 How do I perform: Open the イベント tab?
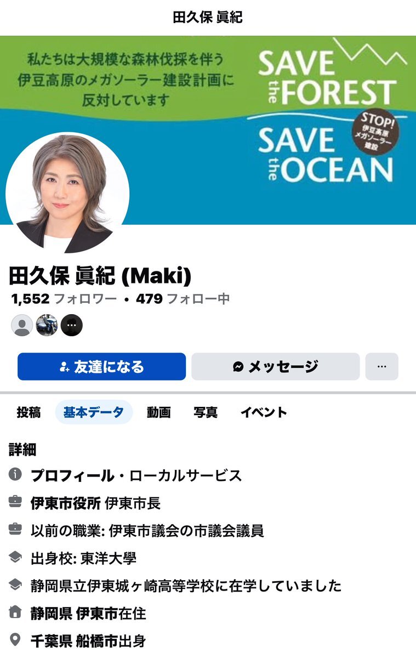[264, 412]
